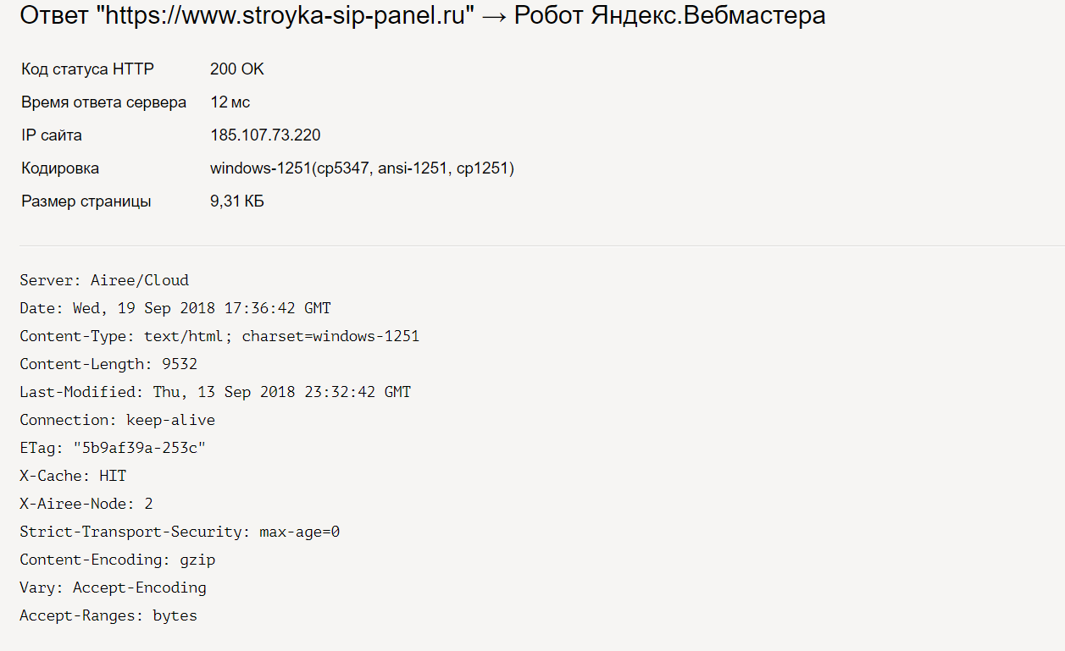The image size is (1065, 651).
Task: Click the Date header line
Action: 175,308
